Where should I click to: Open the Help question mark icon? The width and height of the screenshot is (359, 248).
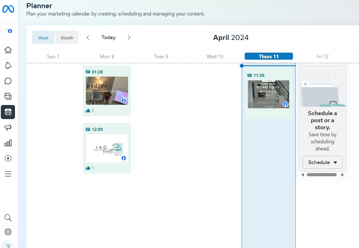point(8,245)
